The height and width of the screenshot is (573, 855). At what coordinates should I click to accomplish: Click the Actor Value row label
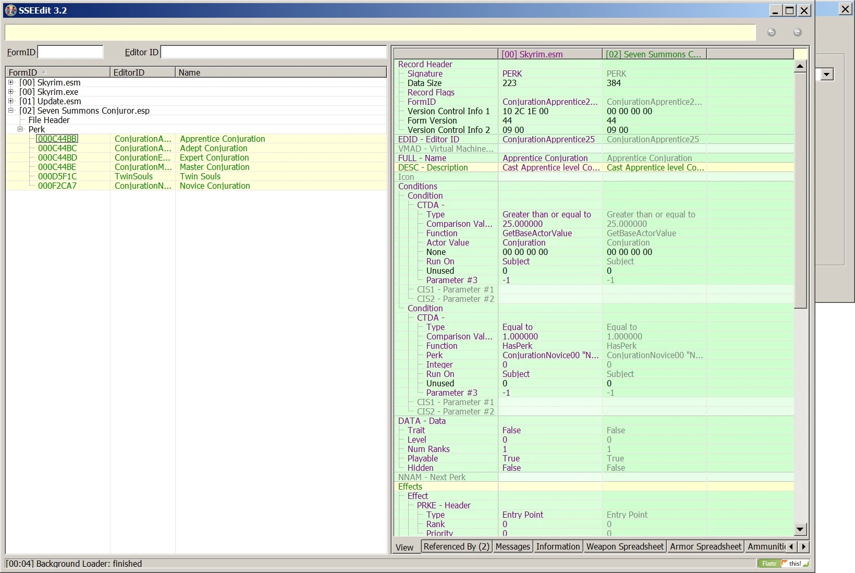(447, 242)
